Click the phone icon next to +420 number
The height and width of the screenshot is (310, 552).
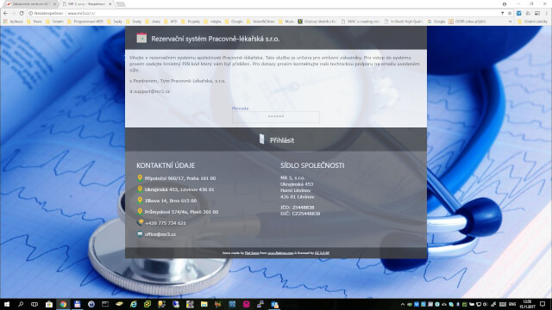[140, 222]
